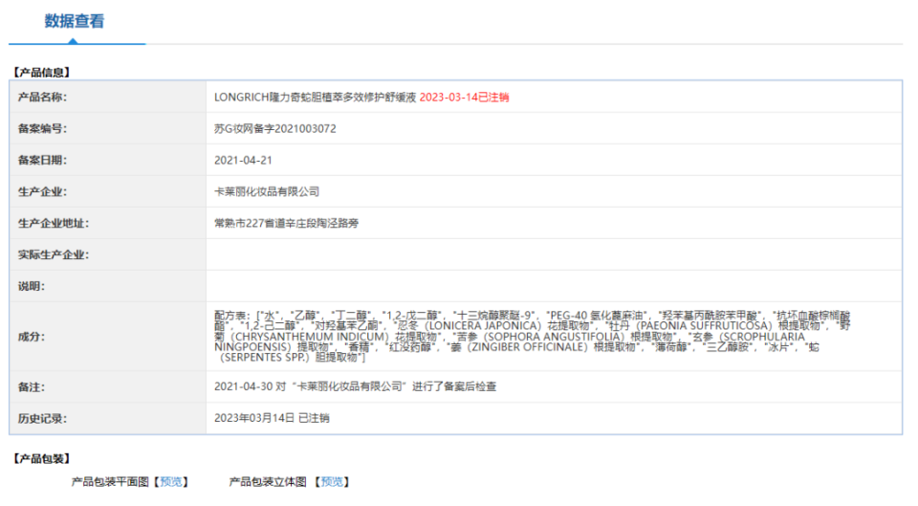Open the 数据查看 tab
Screen dimensions: 918x506
click(75, 21)
